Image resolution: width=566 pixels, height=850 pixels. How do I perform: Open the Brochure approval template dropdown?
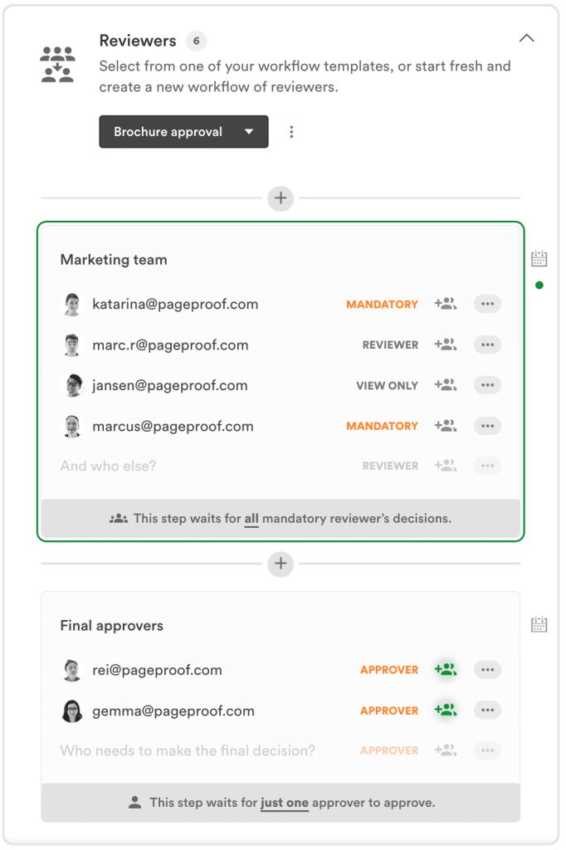(x=183, y=132)
